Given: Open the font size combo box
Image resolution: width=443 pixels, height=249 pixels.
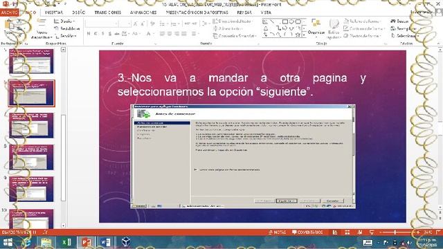Looking at the screenshot, I should pos(125,24).
